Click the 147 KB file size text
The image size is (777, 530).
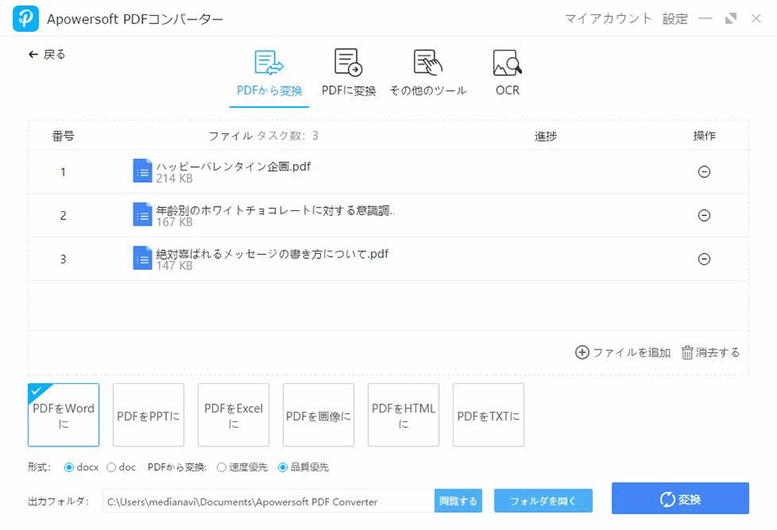click(175, 266)
